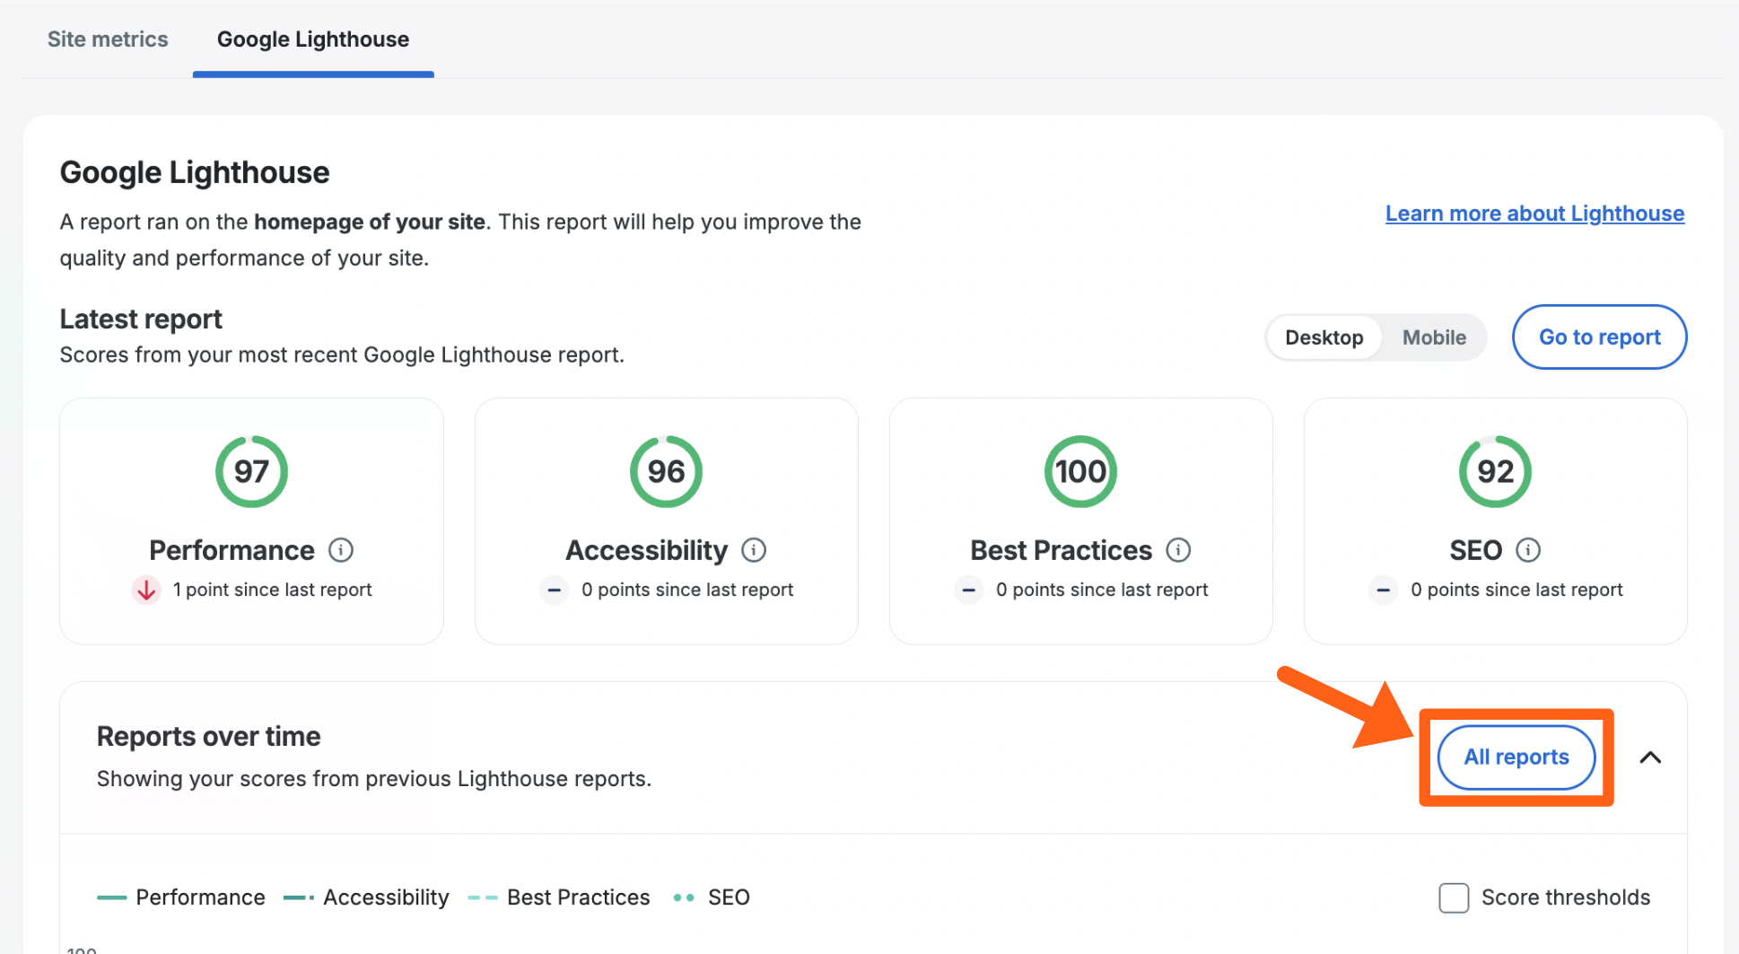Click the red down-arrow Performance change icon
This screenshot has height=954, width=1739.
(x=146, y=590)
